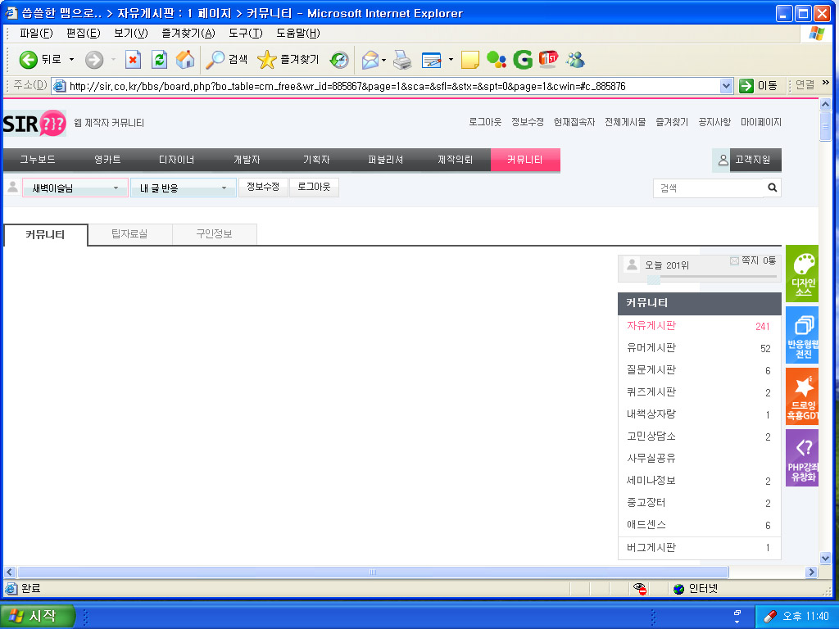Select 개발자 in the navigation bar
This screenshot has width=839, height=629.
247,160
